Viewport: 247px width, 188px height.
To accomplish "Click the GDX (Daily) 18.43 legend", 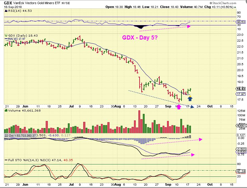I will 23,35.
